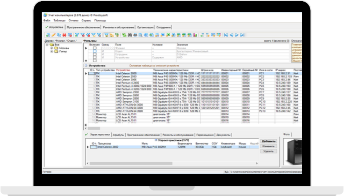
Task: Click the pencil edit record icon
Action: coord(54,35)
